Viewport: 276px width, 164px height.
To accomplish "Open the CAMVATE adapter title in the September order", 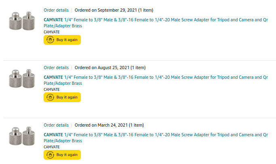I will point(156,23).
